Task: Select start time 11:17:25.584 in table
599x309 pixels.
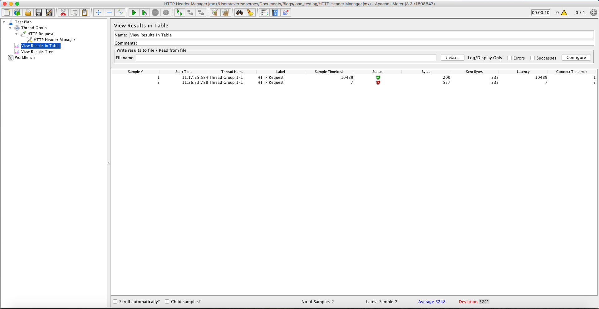Action: (x=195, y=78)
